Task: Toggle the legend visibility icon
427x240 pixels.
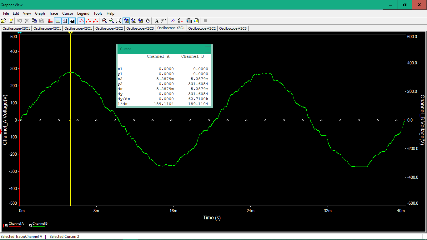Action: (x=58, y=21)
